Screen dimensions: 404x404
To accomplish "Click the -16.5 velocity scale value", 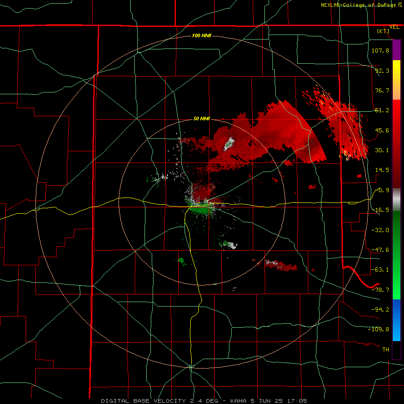I will pyautogui.click(x=380, y=210).
